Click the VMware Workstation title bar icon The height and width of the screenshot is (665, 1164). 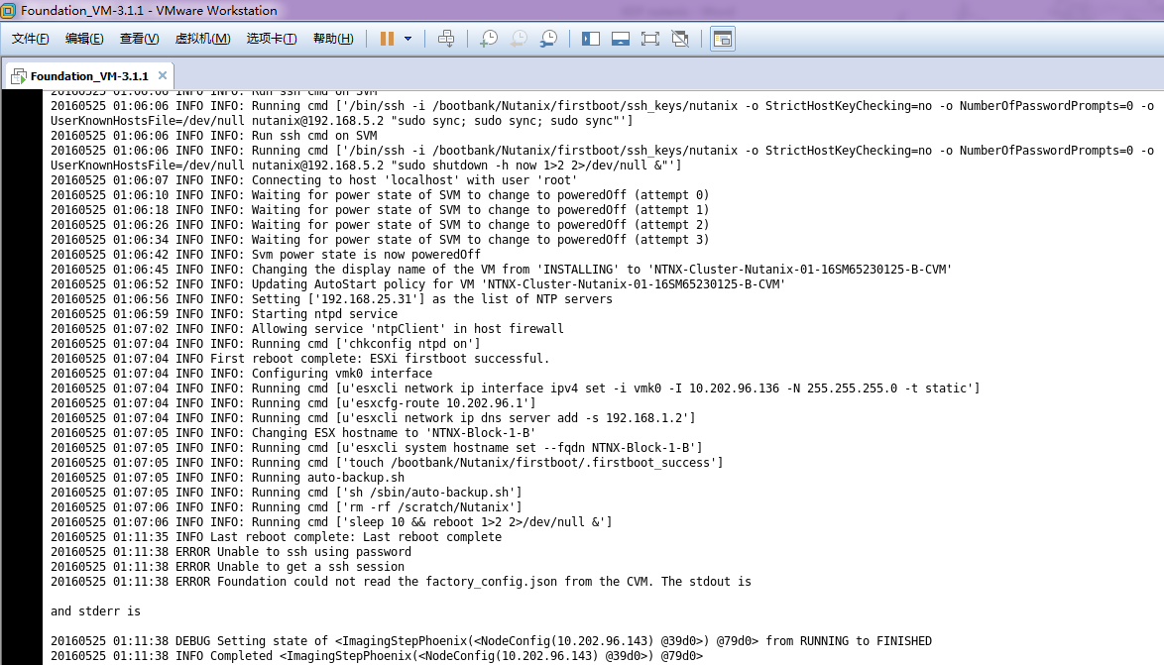tap(8, 10)
